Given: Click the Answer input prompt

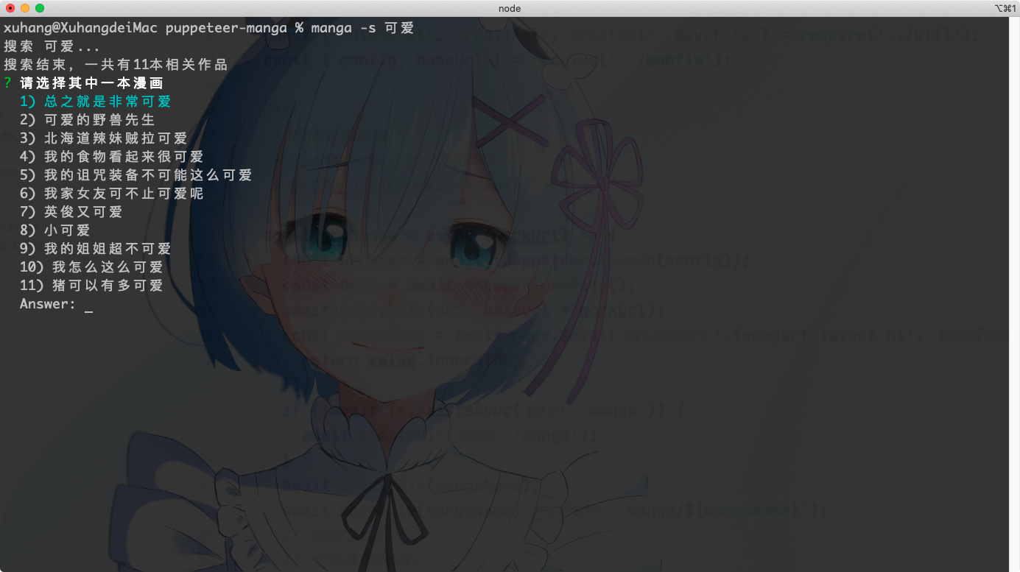Looking at the screenshot, I should coord(56,304).
